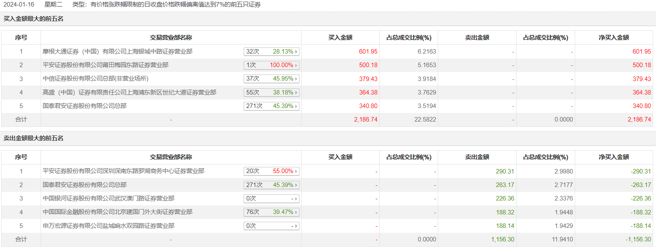Expand 0次 box for 中国银河证券 row

272,198
